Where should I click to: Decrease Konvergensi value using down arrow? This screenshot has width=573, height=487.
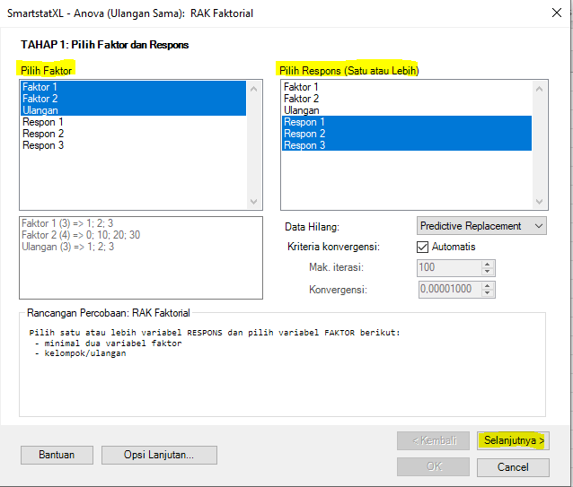click(x=488, y=293)
